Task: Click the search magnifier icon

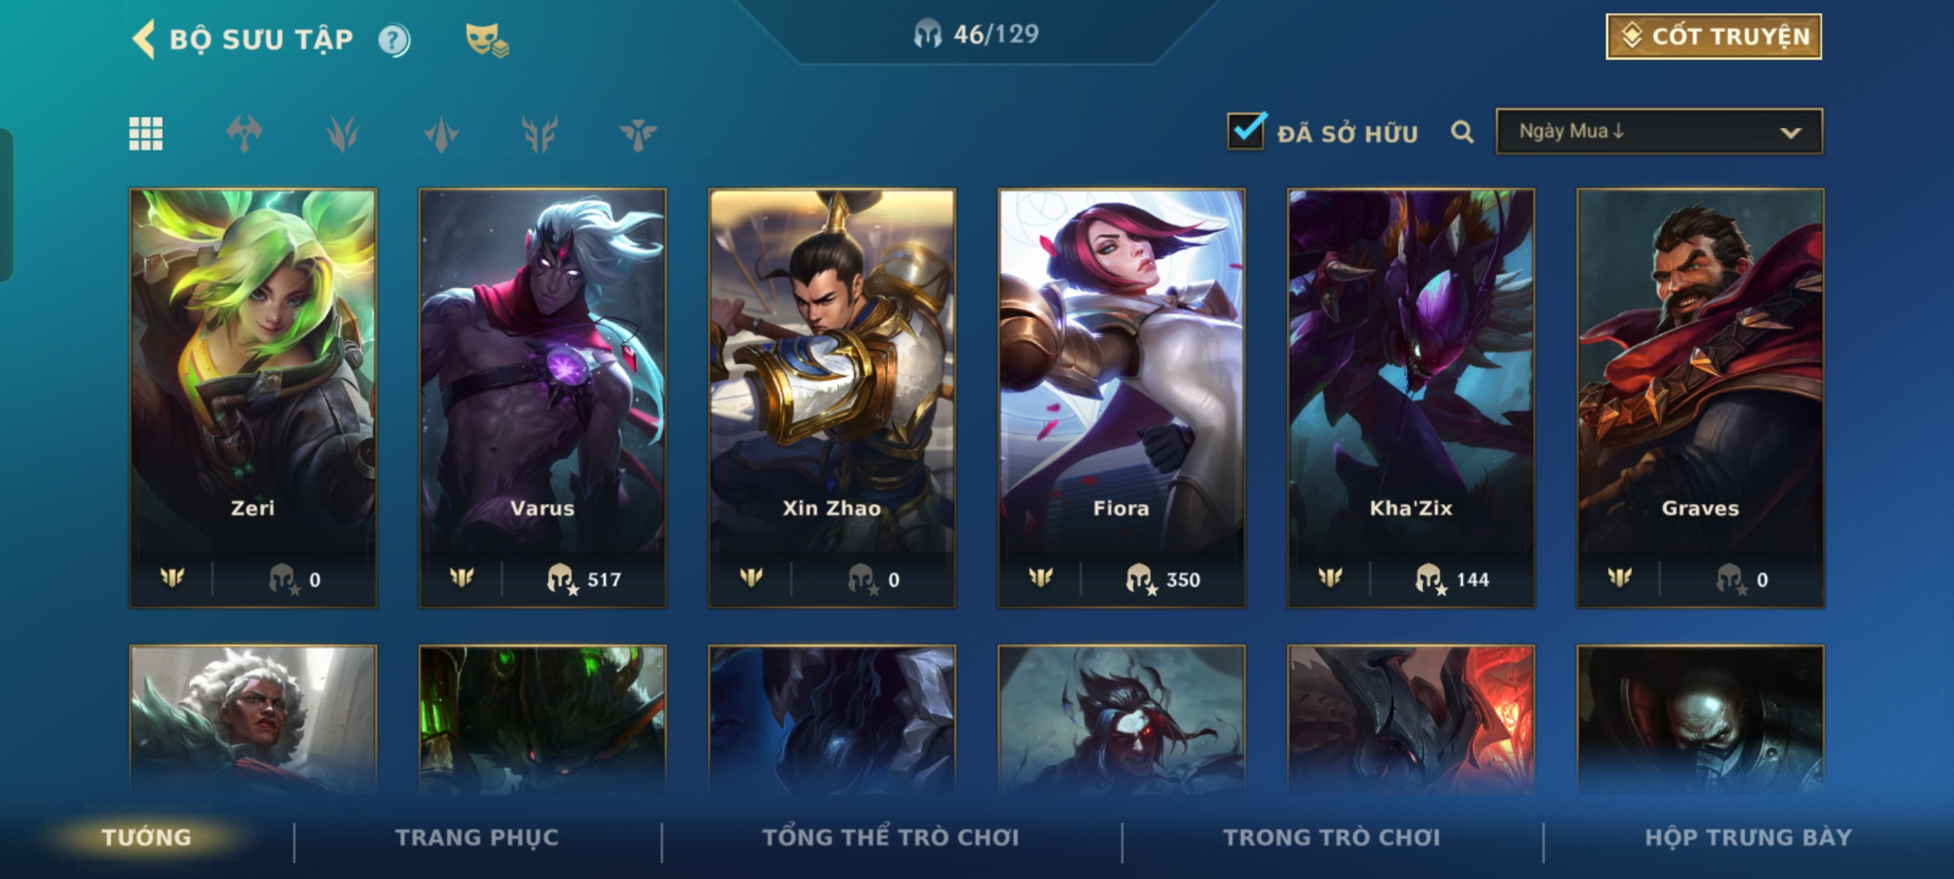Action: pos(1462,132)
